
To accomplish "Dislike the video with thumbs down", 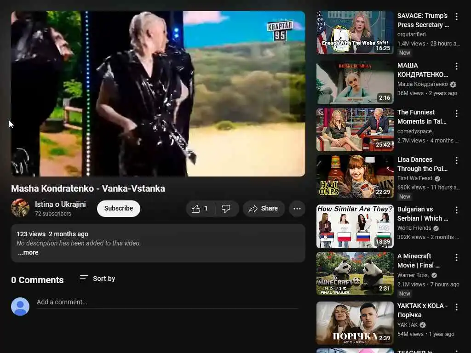I will coord(226,209).
